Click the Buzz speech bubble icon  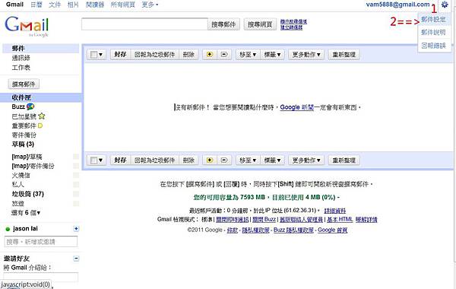(x=30, y=106)
